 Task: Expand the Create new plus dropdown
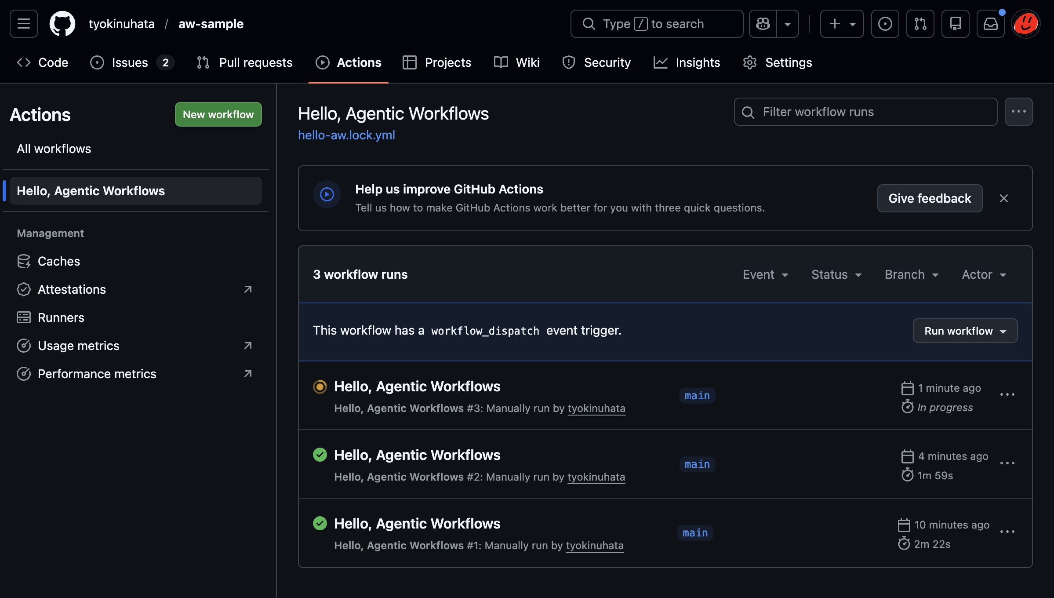(842, 24)
